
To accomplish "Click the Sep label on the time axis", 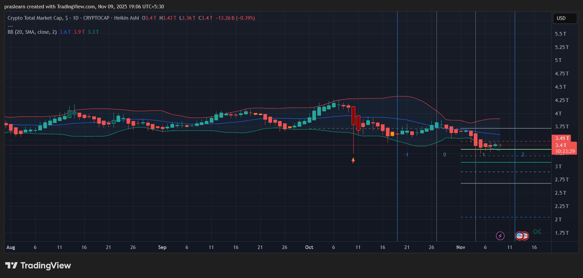I will (162, 247).
